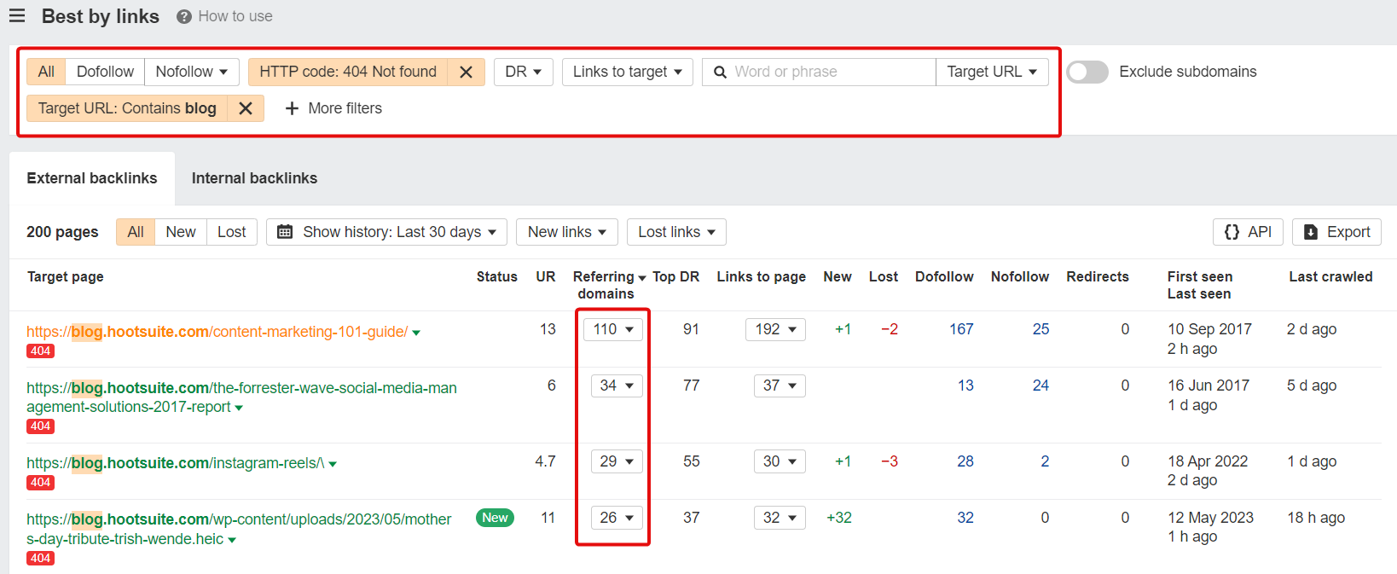Sort by Links to page column
Image resolution: width=1397 pixels, height=574 pixels.
(762, 276)
